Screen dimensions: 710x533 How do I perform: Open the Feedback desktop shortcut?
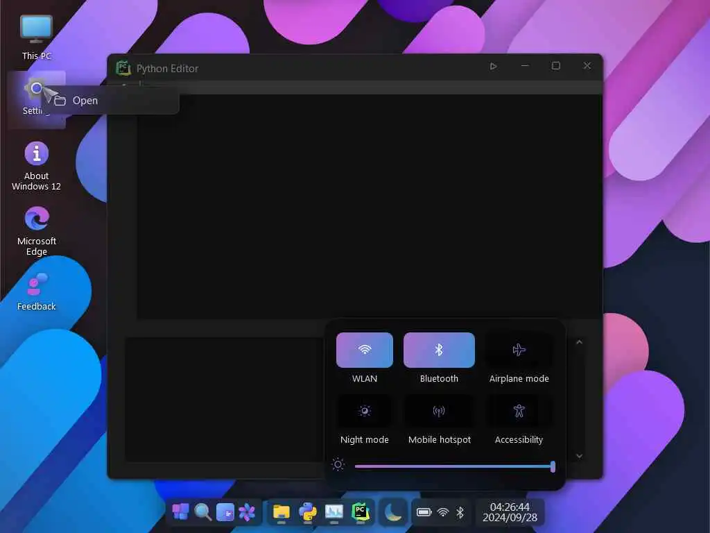click(36, 291)
